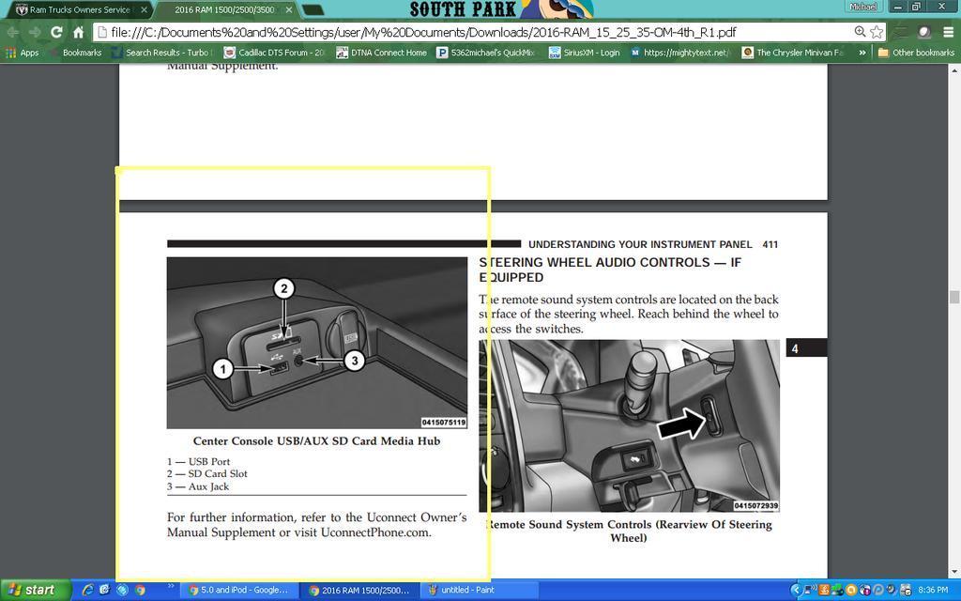The height and width of the screenshot is (601, 961).
Task: Click page number 411 in header
Action: point(770,244)
